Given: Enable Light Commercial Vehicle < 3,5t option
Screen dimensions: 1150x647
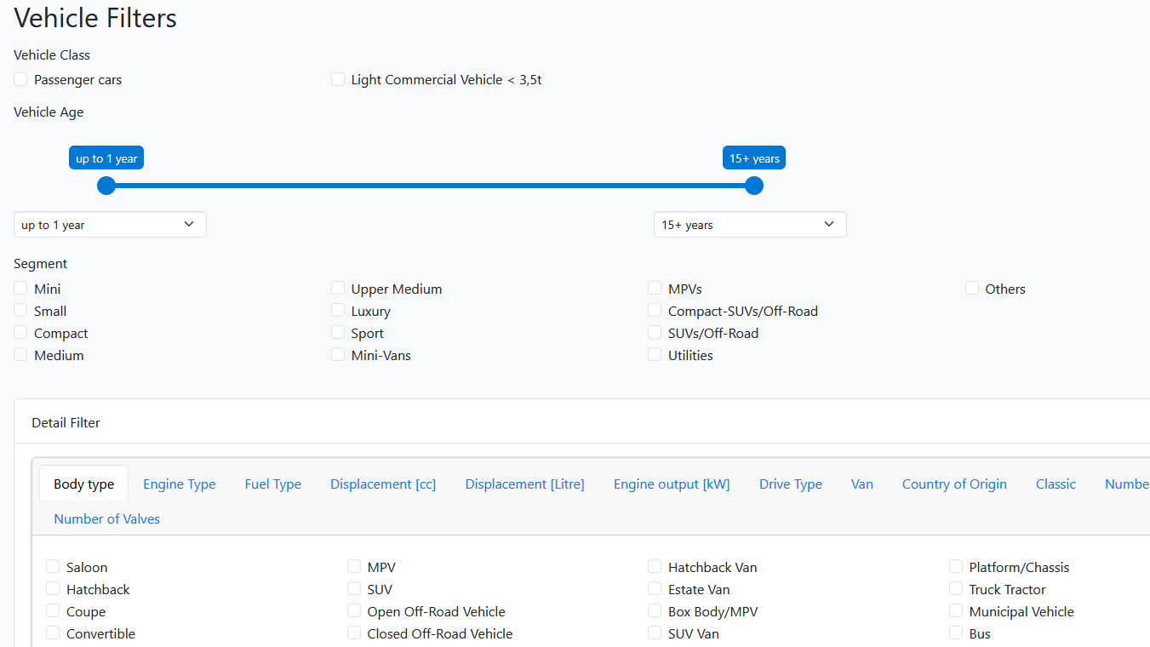Looking at the screenshot, I should 338,79.
